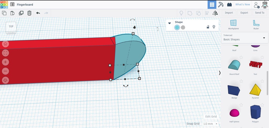Open the Snap Grid dropdown
The width and height of the screenshot is (269, 128).
[x=210, y=124]
